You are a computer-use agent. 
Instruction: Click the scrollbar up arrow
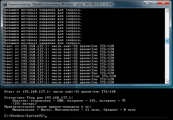[x=167, y=11]
